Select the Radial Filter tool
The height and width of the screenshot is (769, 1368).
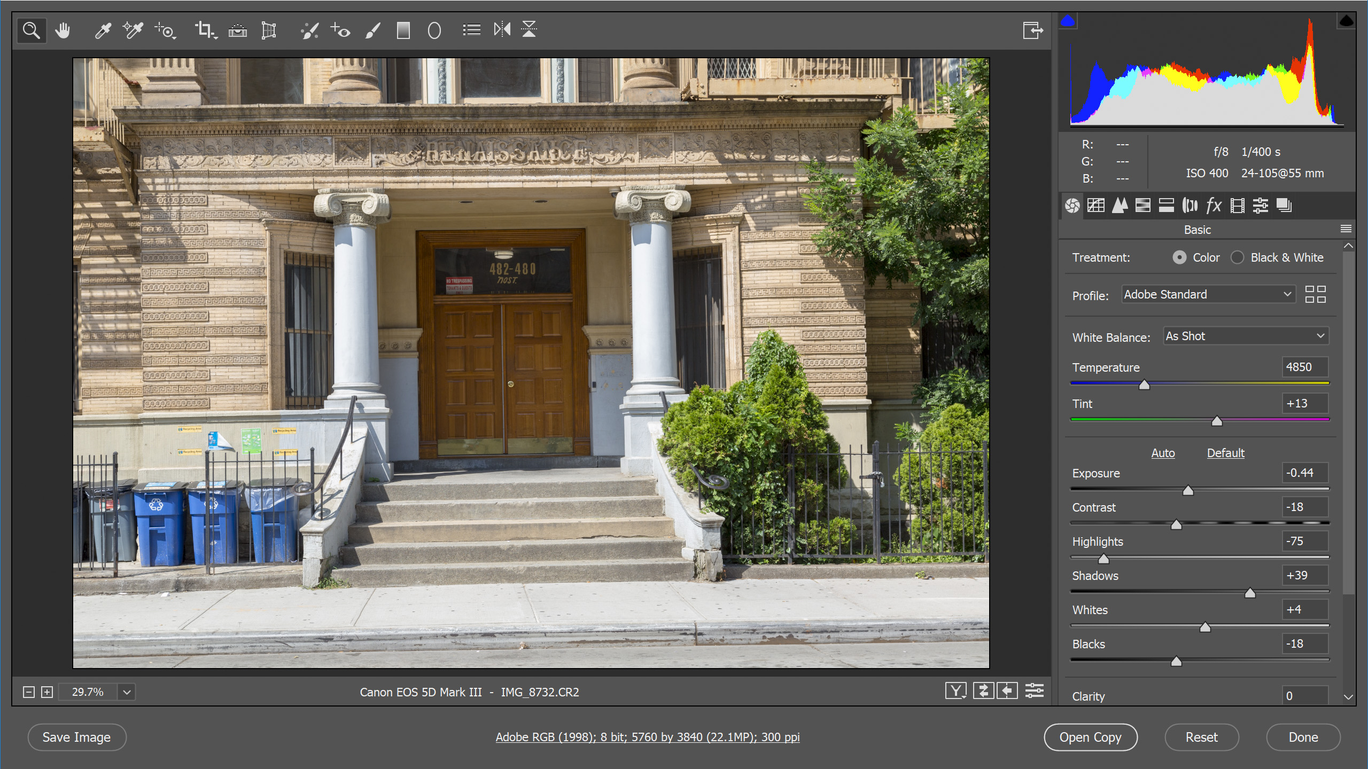pyautogui.click(x=434, y=30)
